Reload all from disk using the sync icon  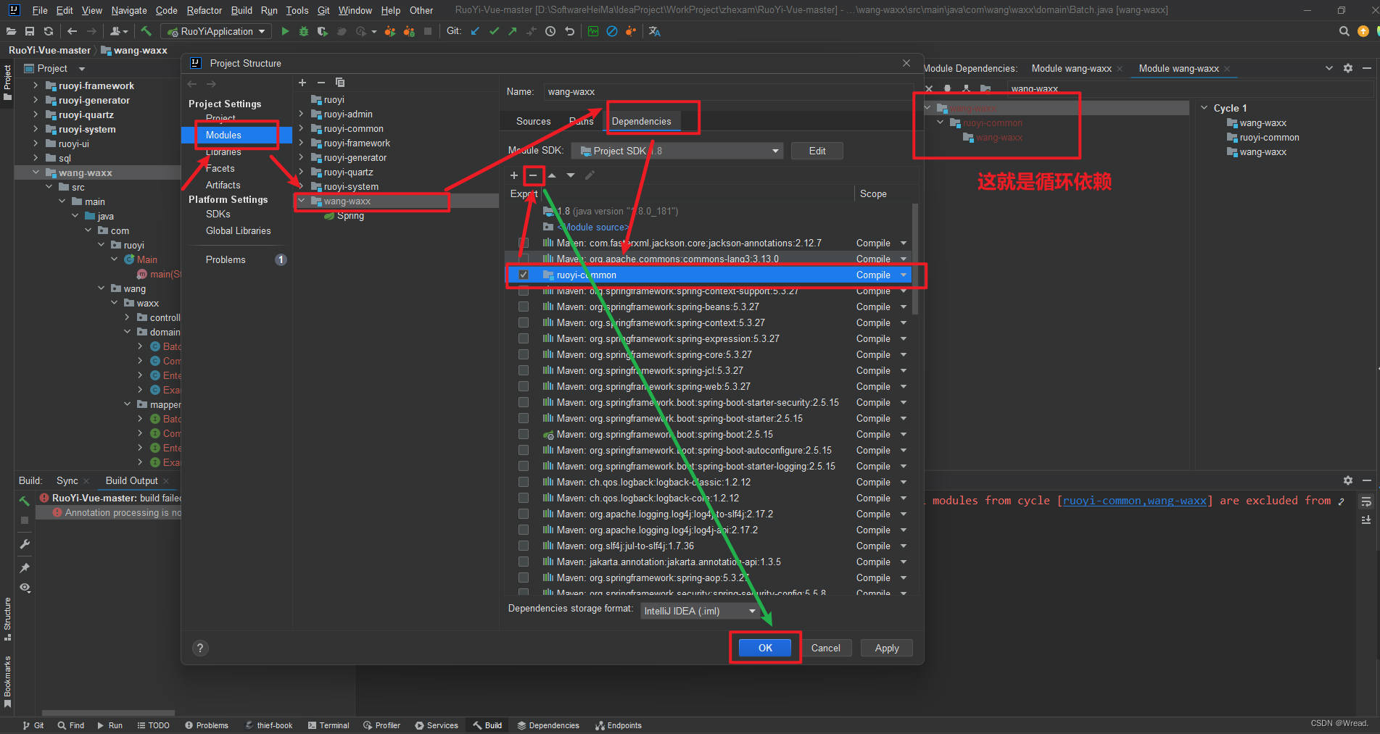[49, 31]
